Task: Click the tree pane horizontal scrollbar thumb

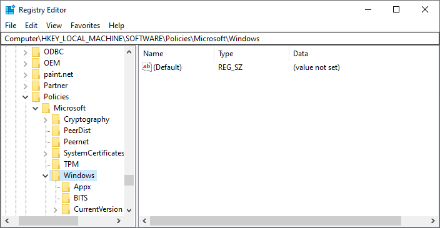Action: [48, 221]
